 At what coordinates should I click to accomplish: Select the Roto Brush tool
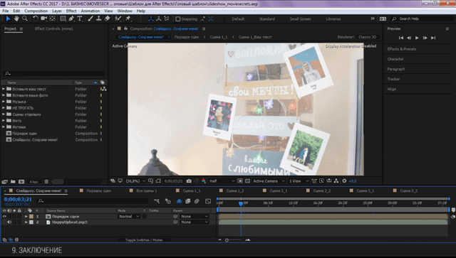tap(118, 18)
